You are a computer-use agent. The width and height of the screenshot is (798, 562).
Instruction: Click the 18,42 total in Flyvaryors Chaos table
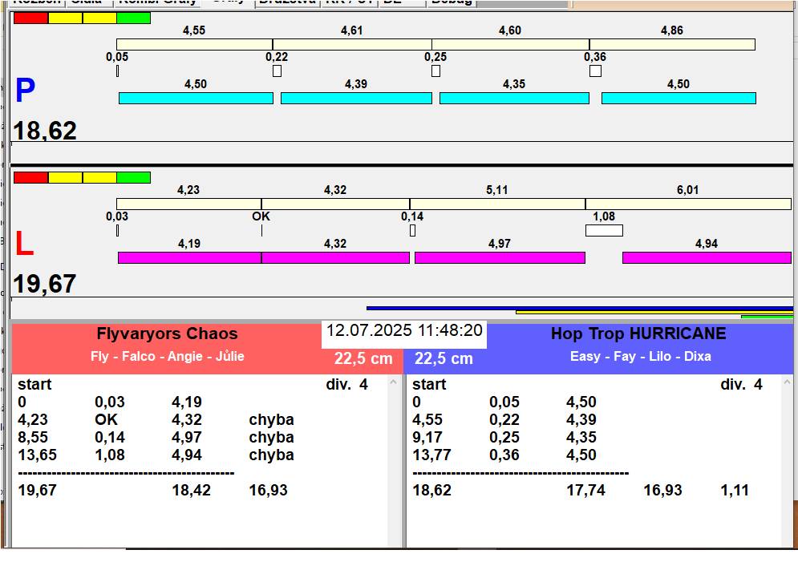(x=192, y=491)
